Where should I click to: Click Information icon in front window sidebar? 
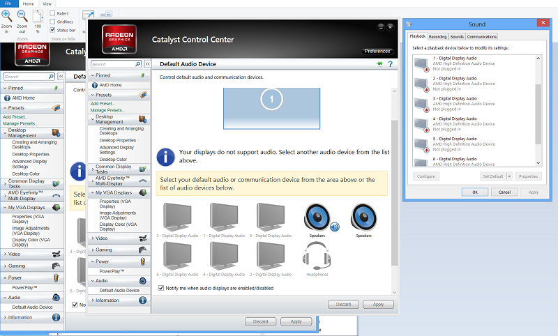(x=143, y=300)
